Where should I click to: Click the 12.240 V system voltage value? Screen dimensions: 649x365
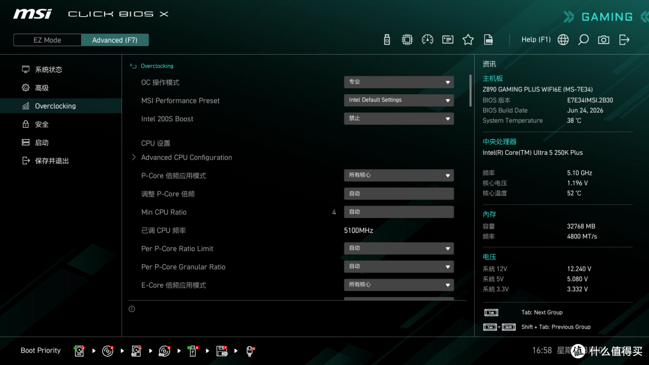click(579, 269)
